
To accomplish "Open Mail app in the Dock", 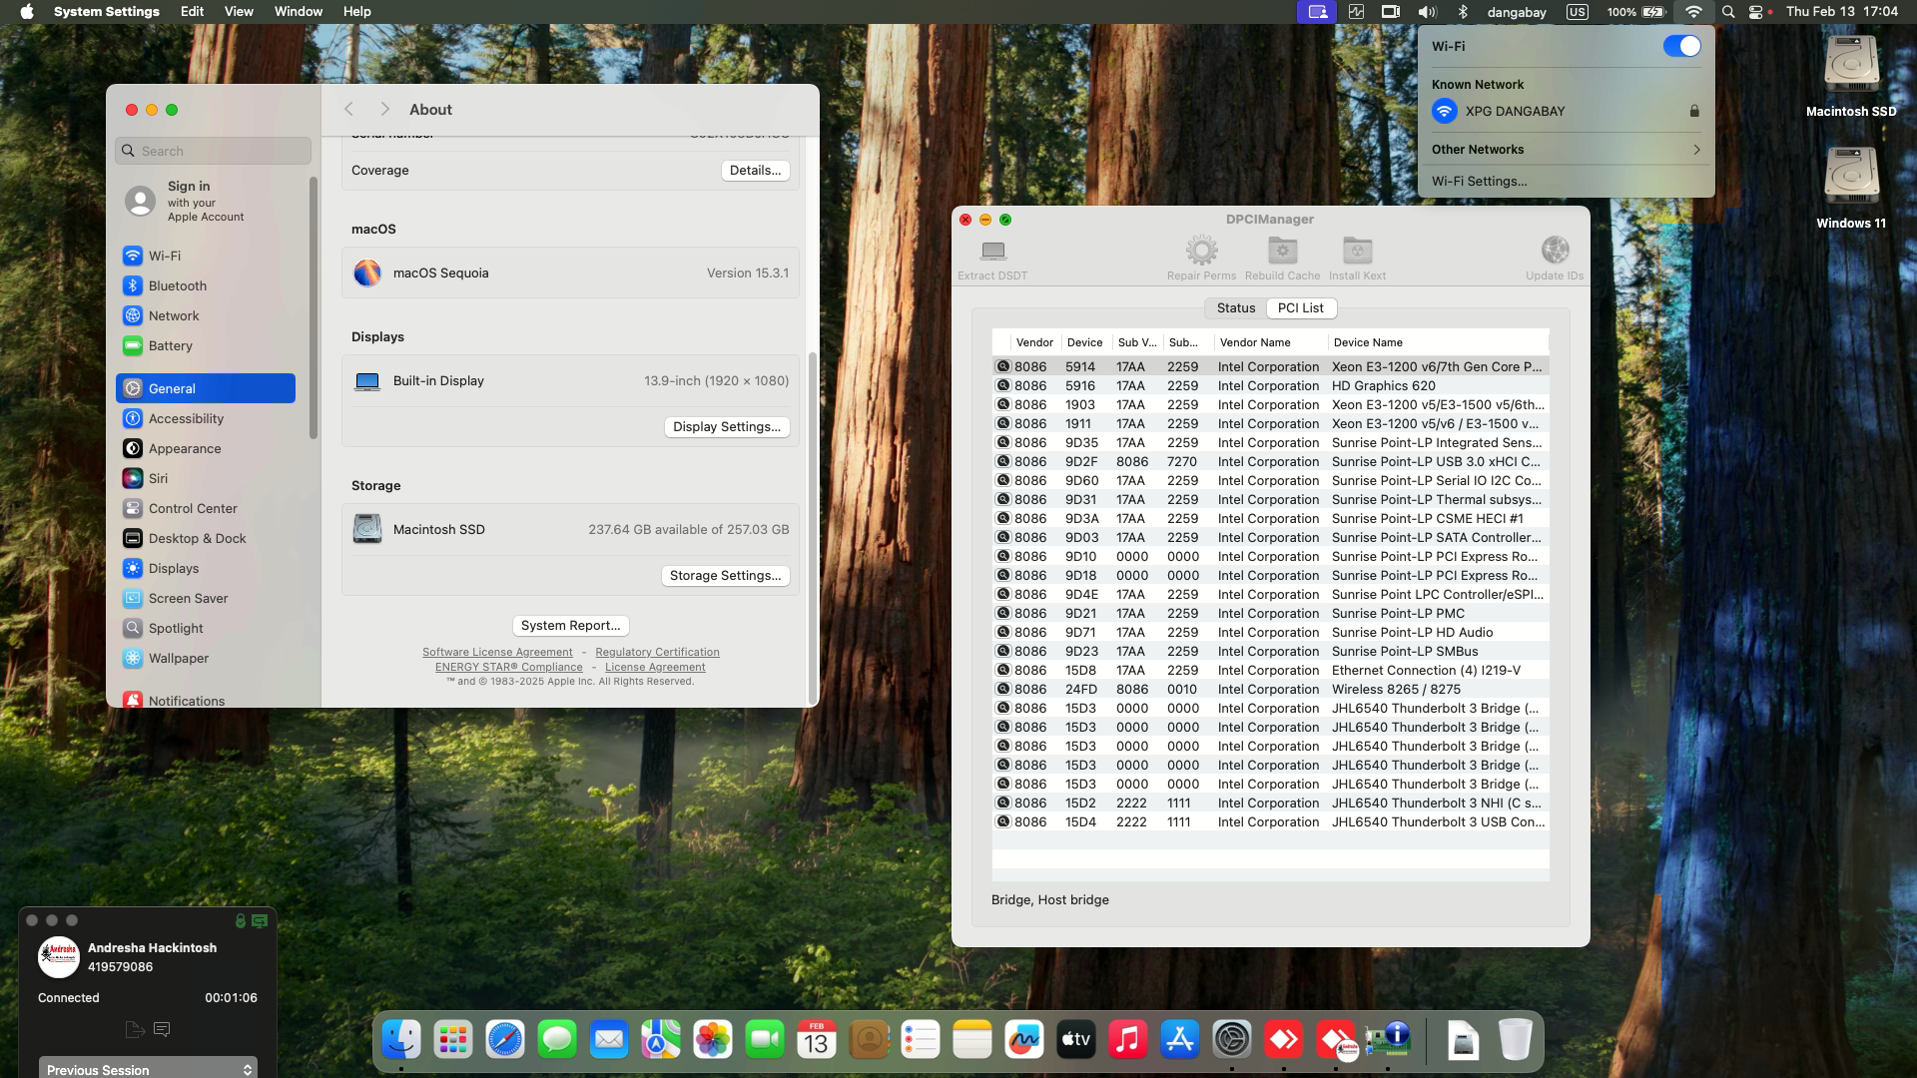I will coord(609,1040).
